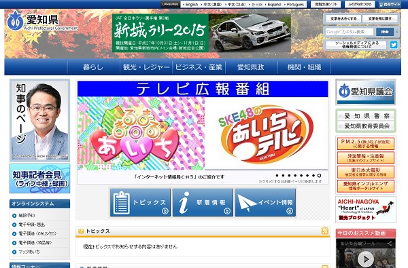Open イベント情報 paper plane button
Image resolution: width=408 pixels, height=268 pixels.
265,203
